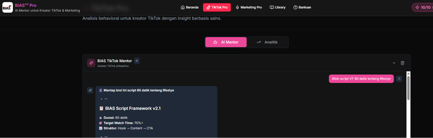This screenshot has height=138, width=433.
Task: Select TikTok Pro in the navigation
Action: (217, 7)
